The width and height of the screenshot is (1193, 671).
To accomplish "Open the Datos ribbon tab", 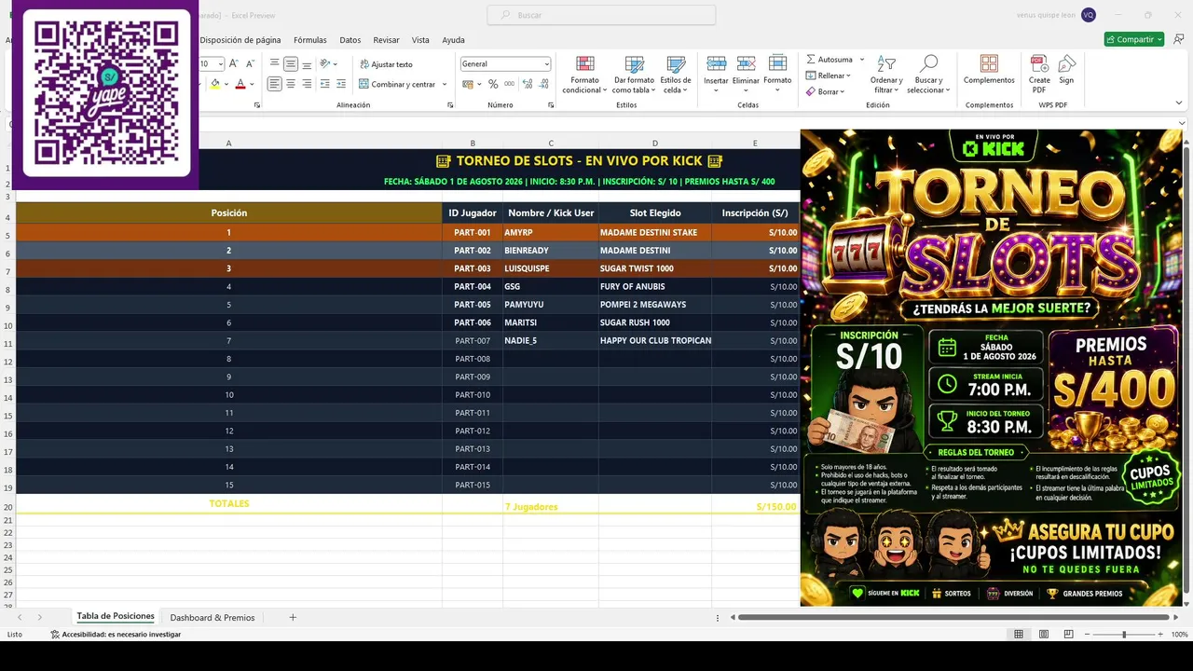I will (350, 40).
